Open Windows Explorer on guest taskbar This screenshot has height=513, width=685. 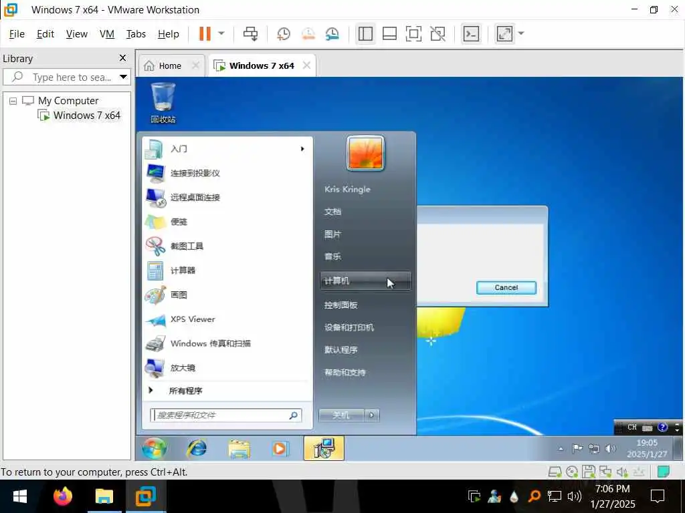pos(239,448)
